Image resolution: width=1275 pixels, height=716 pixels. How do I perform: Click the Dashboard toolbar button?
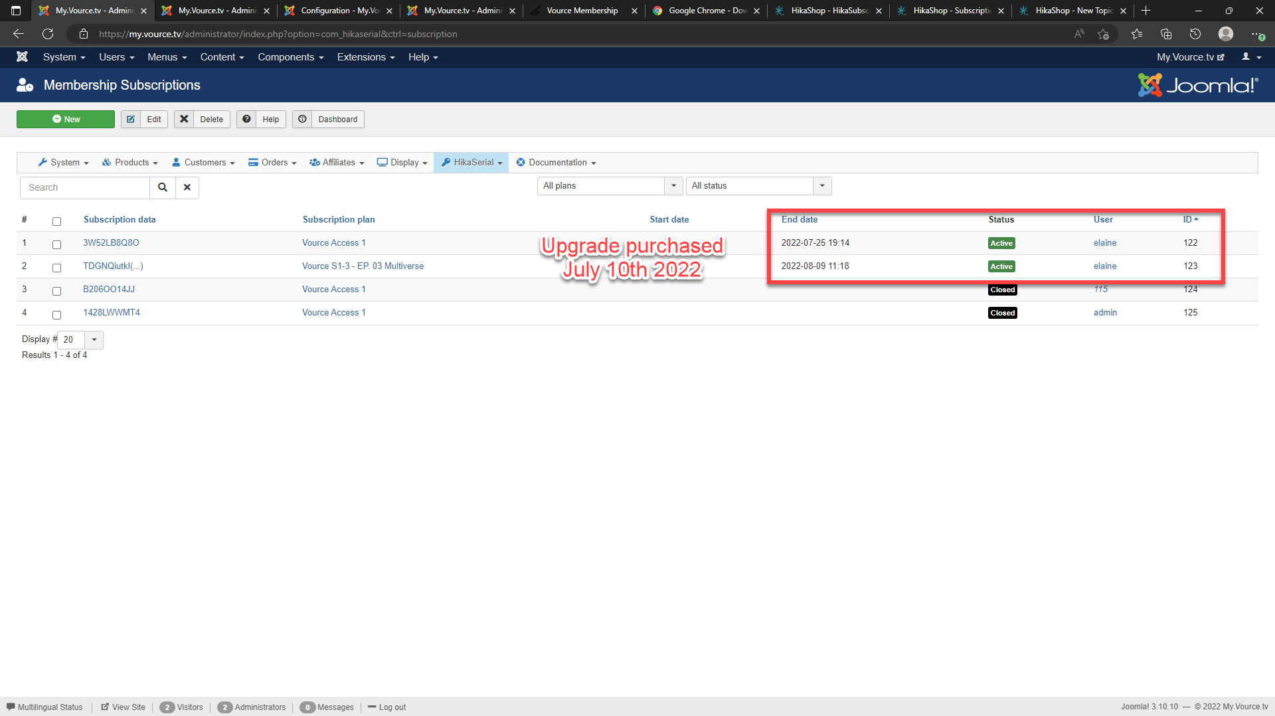[x=328, y=120]
